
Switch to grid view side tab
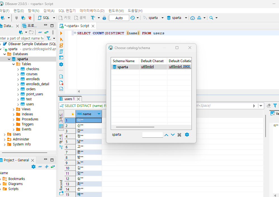pos(61,120)
